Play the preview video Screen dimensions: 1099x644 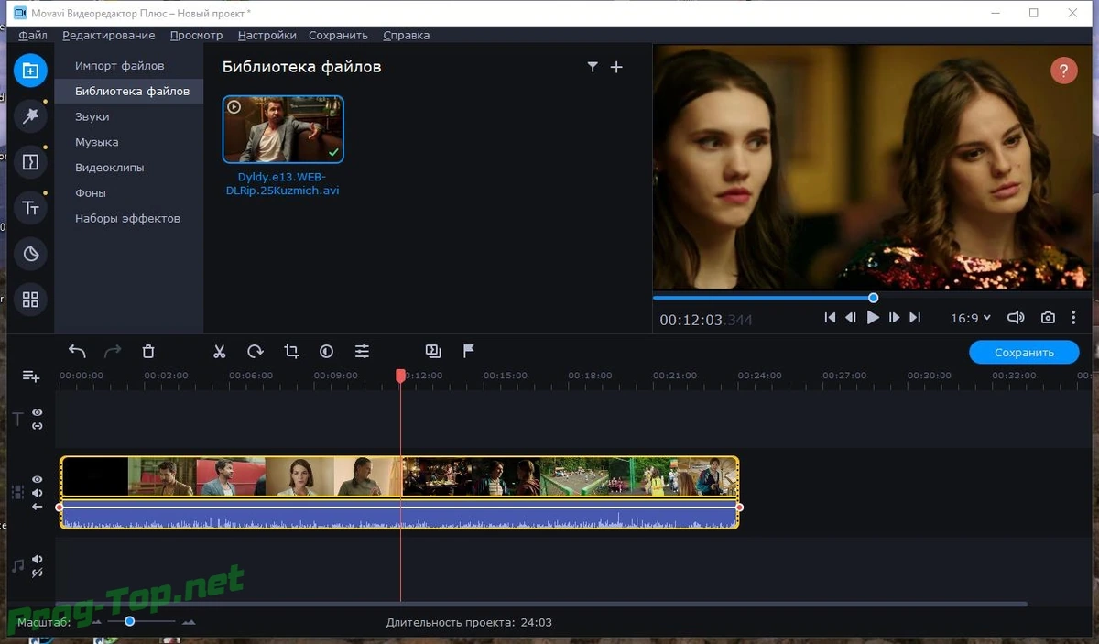pyautogui.click(x=873, y=318)
